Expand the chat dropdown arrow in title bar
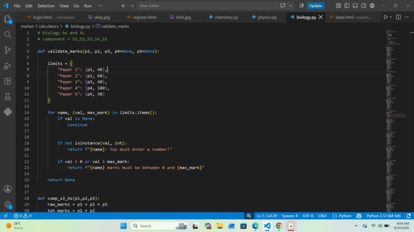The height and width of the screenshot is (232, 414). [290, 6]
